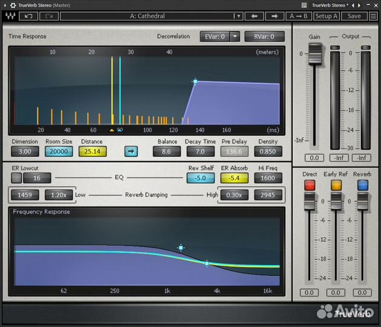Select the Hi Freq 1600 value box
The image size is (381, 327).
(x=268, y=178)
